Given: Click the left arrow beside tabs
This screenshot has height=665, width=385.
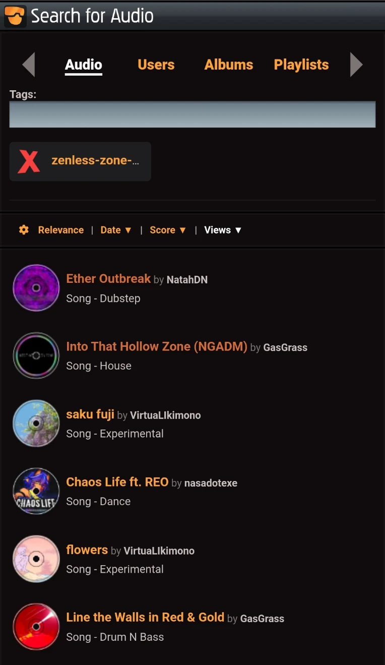Looking at the screenshot, I should coord(29,65).
